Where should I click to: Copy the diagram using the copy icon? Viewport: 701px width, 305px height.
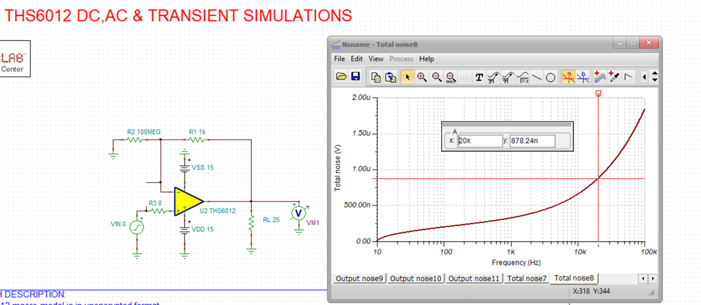(376, 77)
